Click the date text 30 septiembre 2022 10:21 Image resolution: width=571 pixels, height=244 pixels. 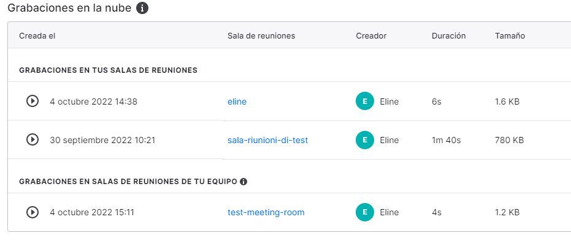point(102,140)
